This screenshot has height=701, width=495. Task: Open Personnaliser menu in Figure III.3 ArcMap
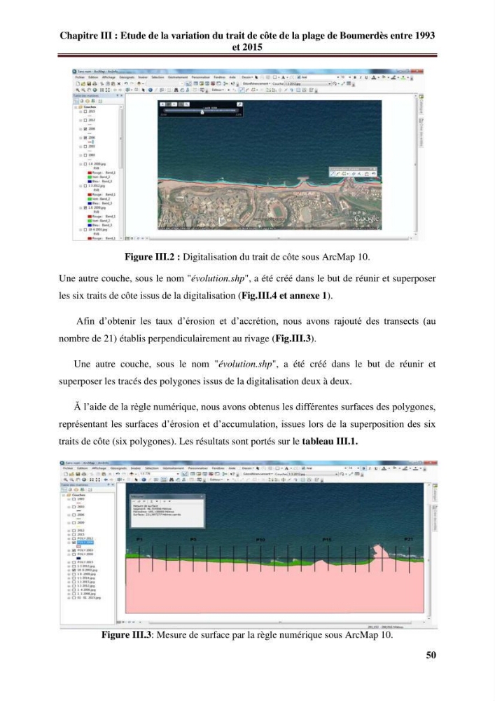(x=197, y=468)
